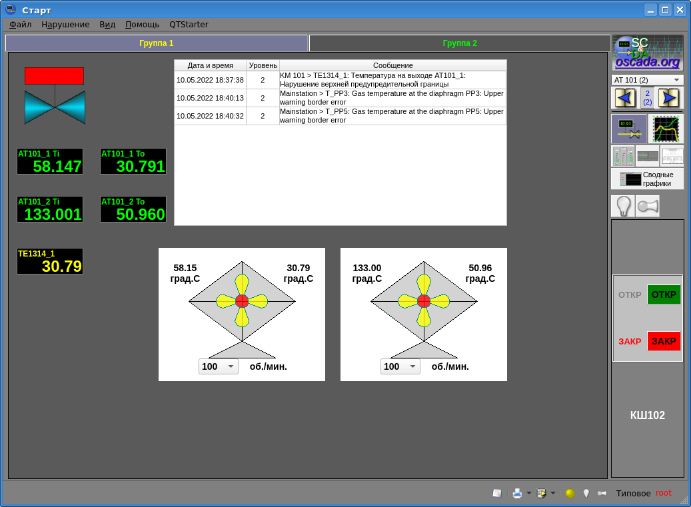Screen dimensions: 691x507
Task: Open the trend graphs view icon
Action: pos(666,129)
